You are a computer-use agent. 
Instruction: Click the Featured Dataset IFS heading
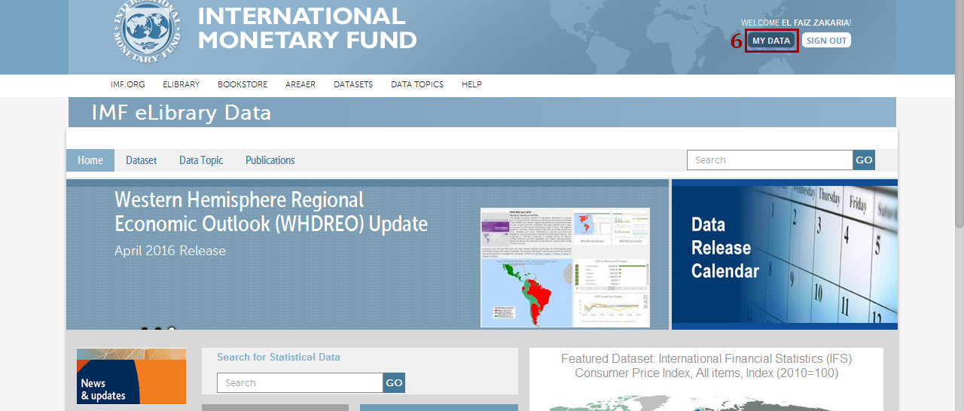click(x=706, y=366)
